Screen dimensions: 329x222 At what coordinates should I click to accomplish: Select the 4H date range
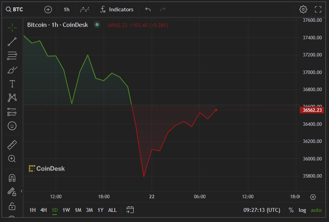(x=43, y=210)
